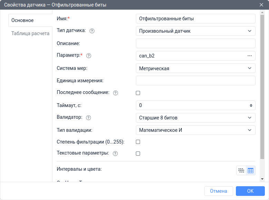Open parameter picker via three-dots icon
The width and height of the screenshot is (269, 200).
pos(250,56)
